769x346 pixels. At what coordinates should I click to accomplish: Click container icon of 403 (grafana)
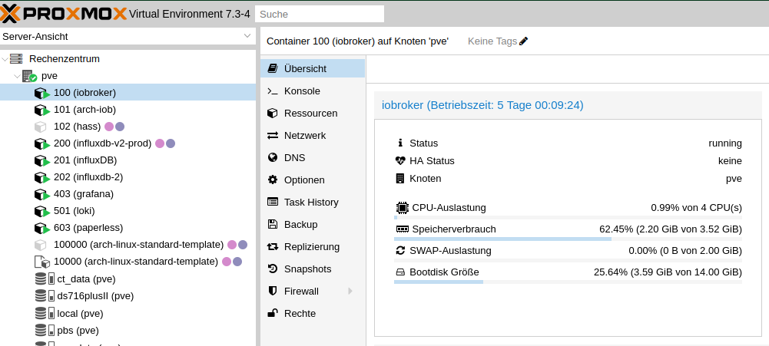(42, 194)
